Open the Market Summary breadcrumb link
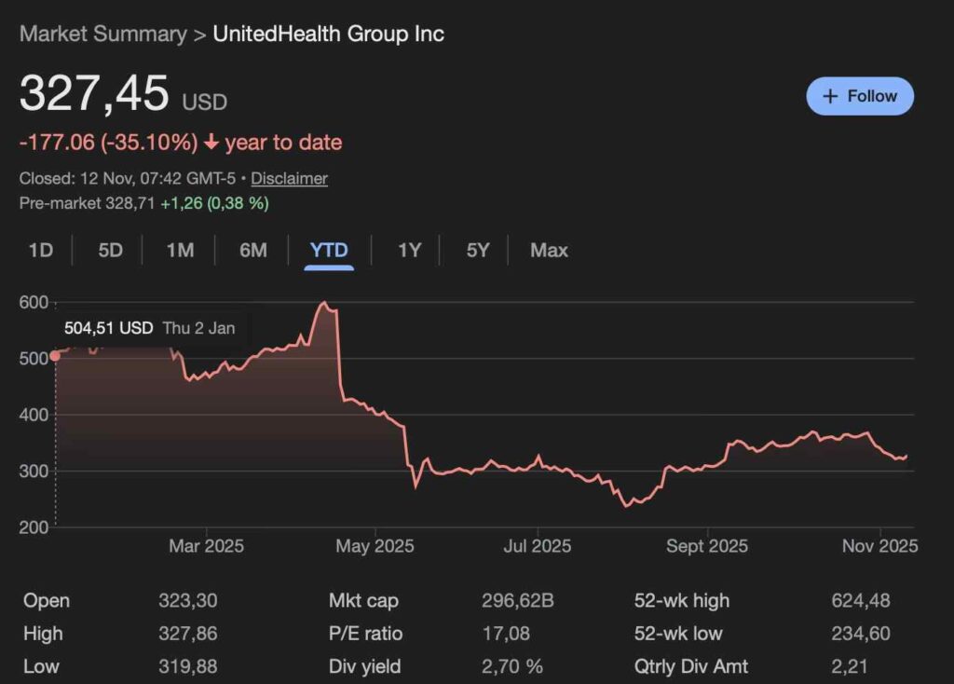 [102, 34]
